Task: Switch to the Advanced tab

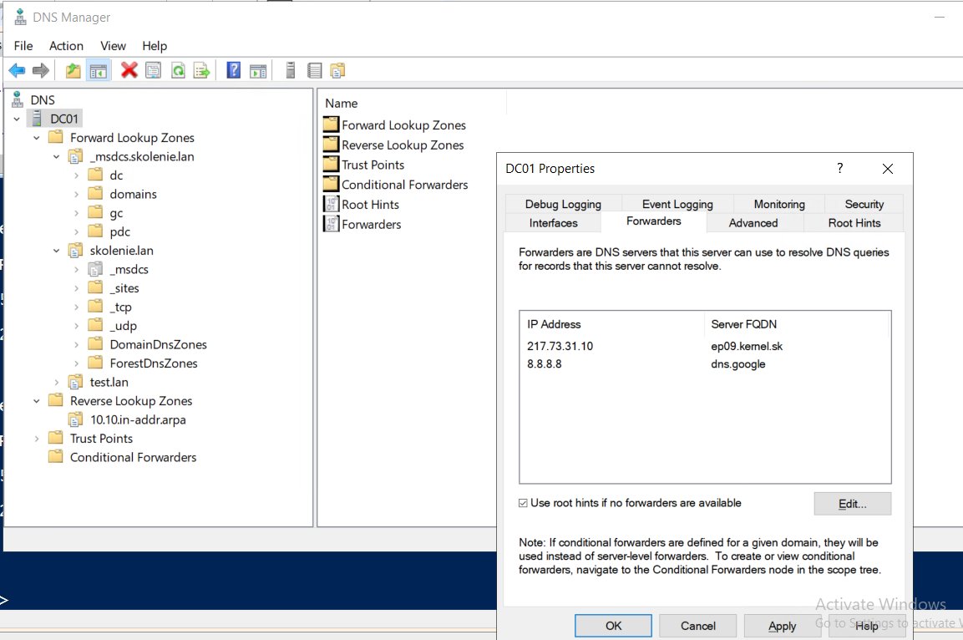Action: (x=753, y=223)
